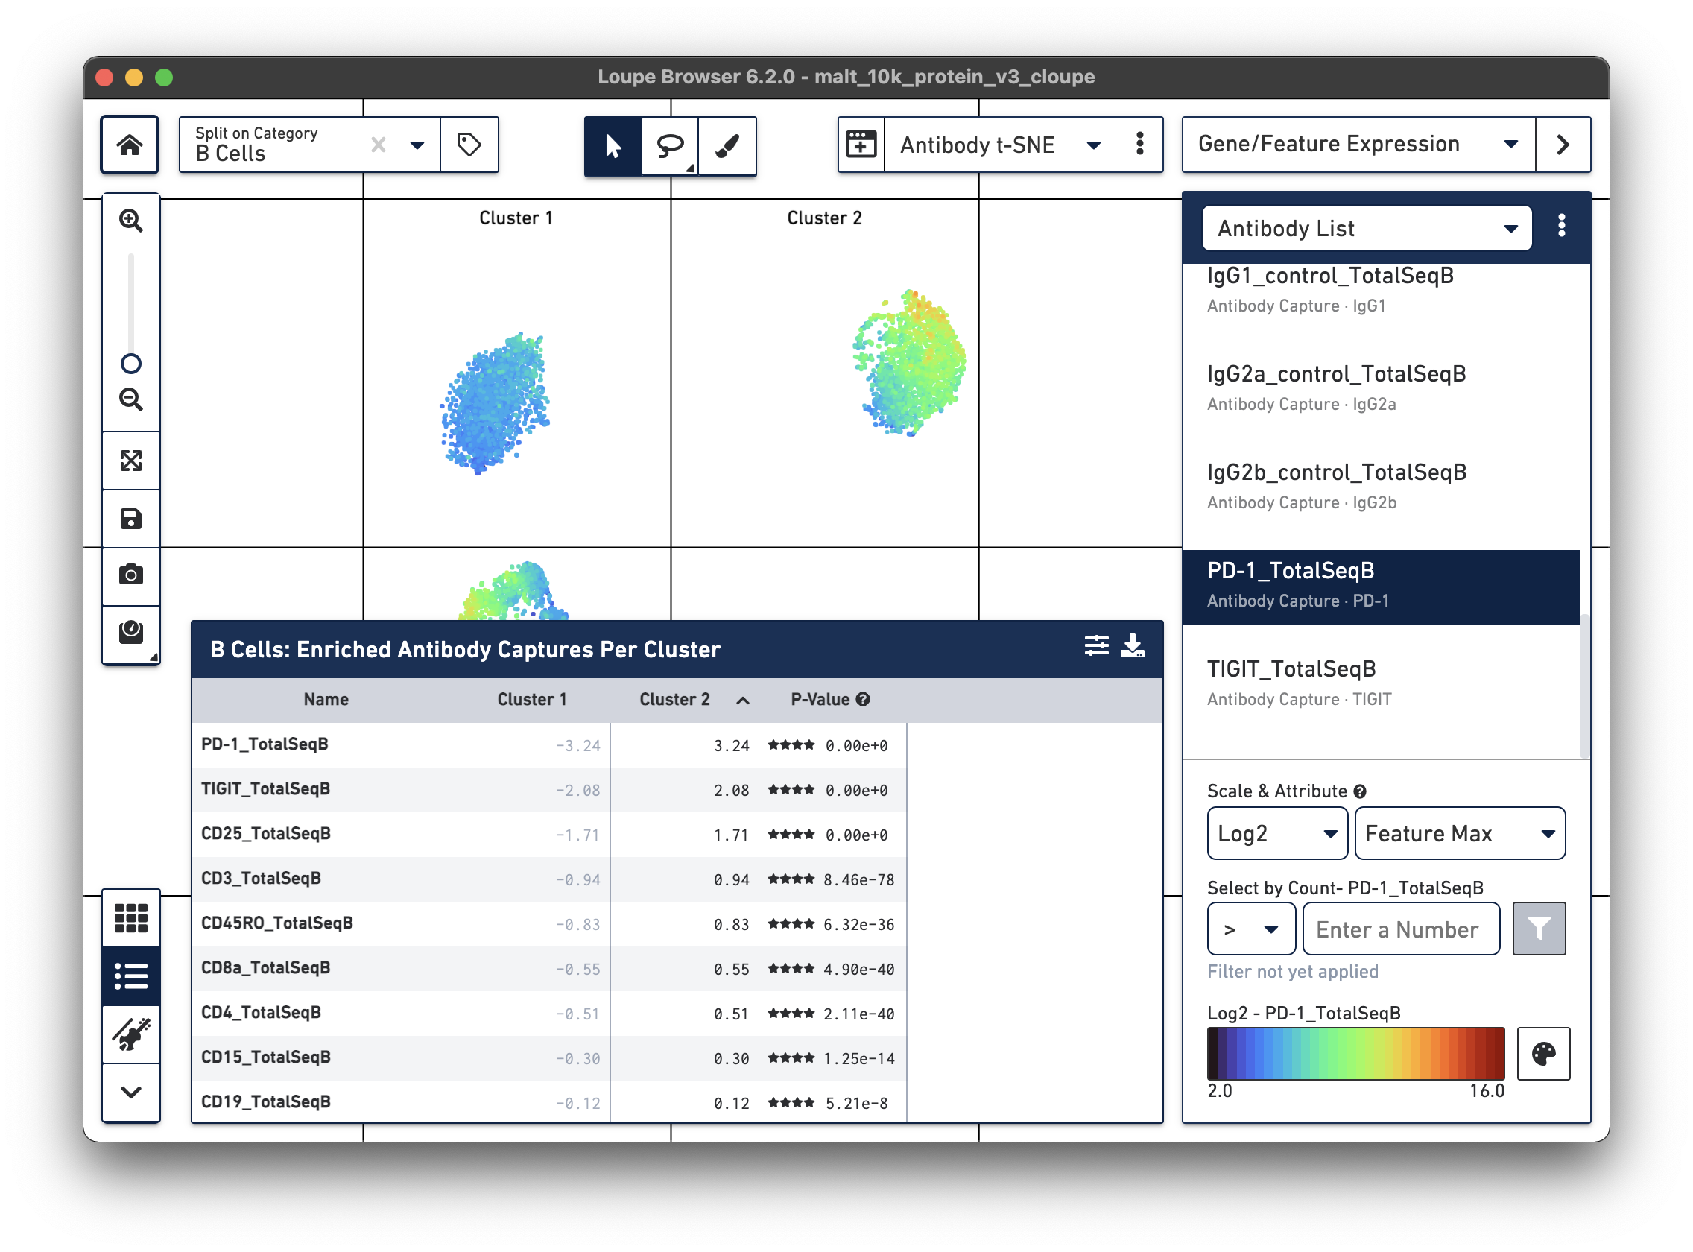Image resolution: width=1693 pixels, height=1252 pixels.
Task: Open the color palette picker
Action: [1543, 1054]
